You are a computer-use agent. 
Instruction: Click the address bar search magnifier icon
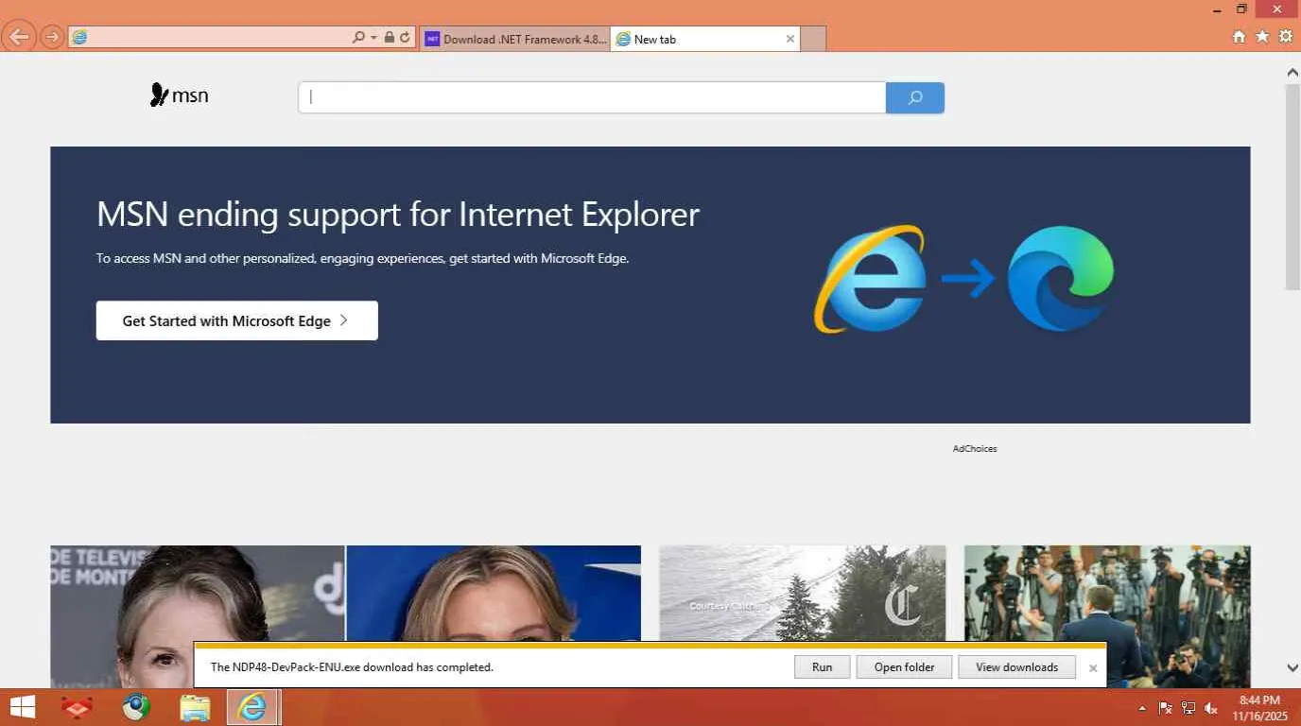[x=358, y=38]
